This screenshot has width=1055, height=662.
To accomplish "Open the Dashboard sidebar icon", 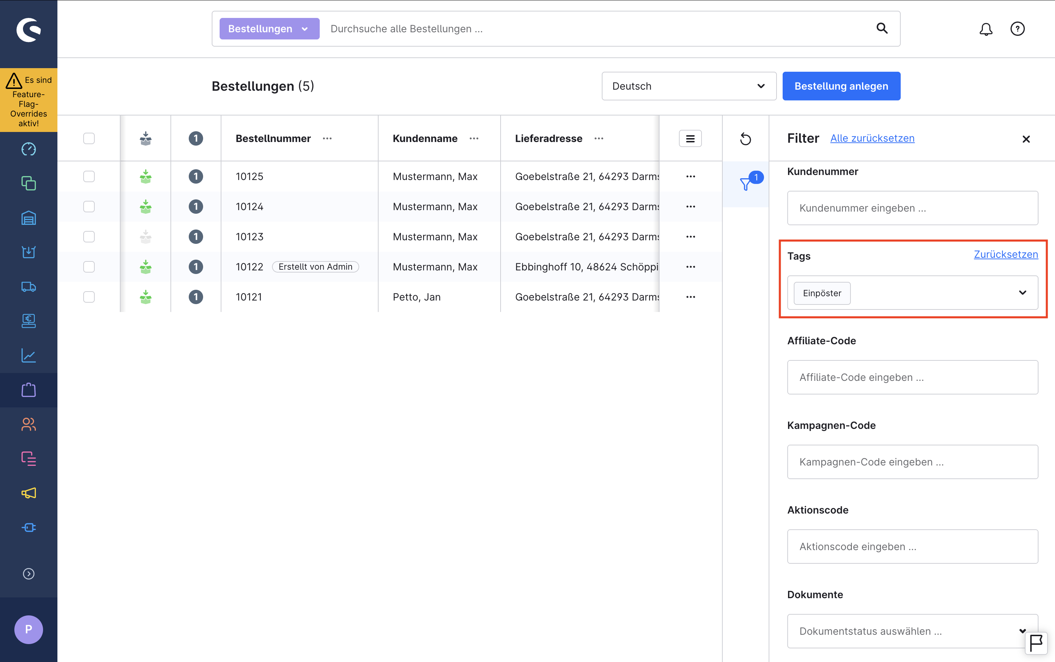I will point(28,149).
